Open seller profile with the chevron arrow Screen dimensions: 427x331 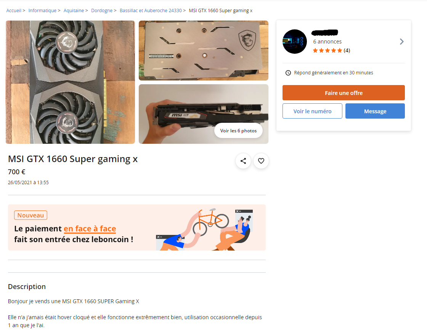point(402,42)
